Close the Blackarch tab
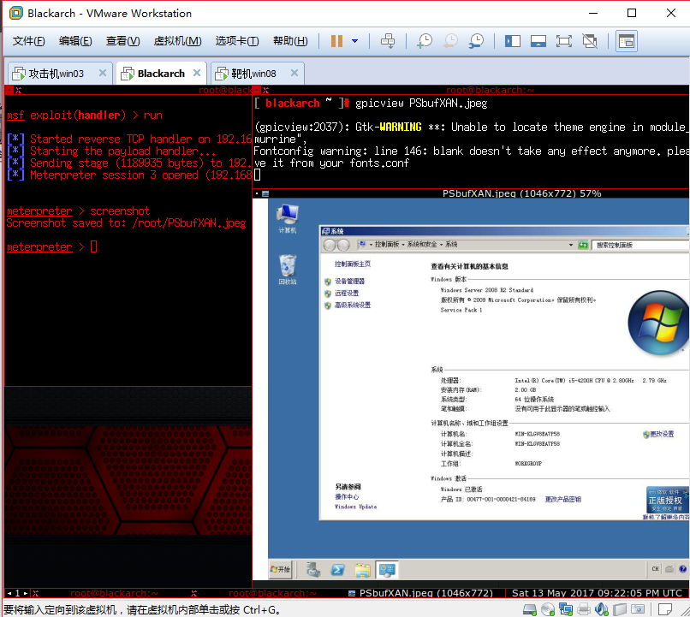This screenshot has width=690, height=617. (x=197, y=73)
